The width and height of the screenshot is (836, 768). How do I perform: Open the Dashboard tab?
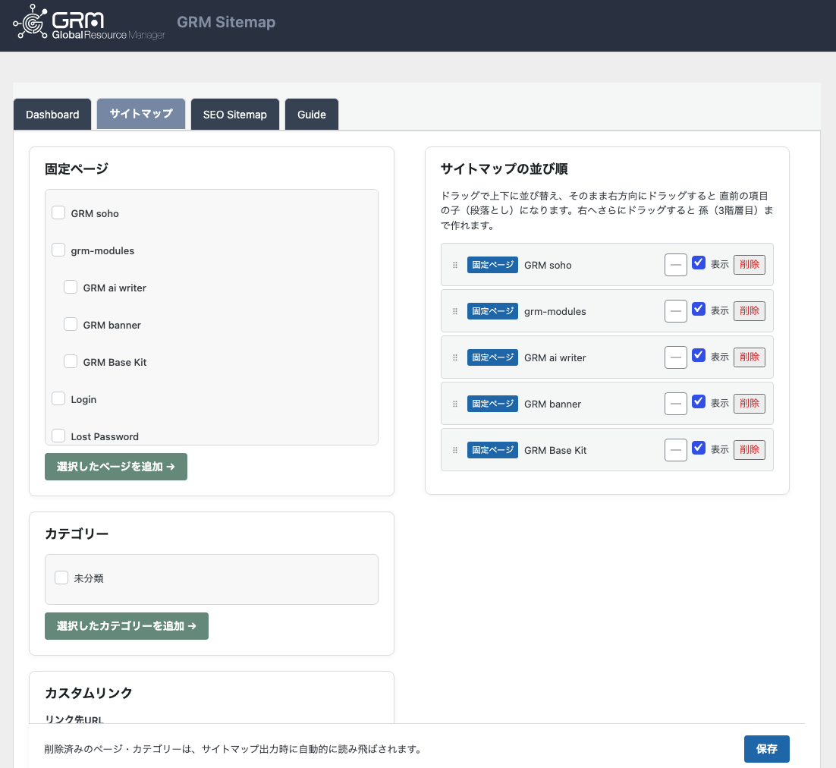click(x=52, y=114)
